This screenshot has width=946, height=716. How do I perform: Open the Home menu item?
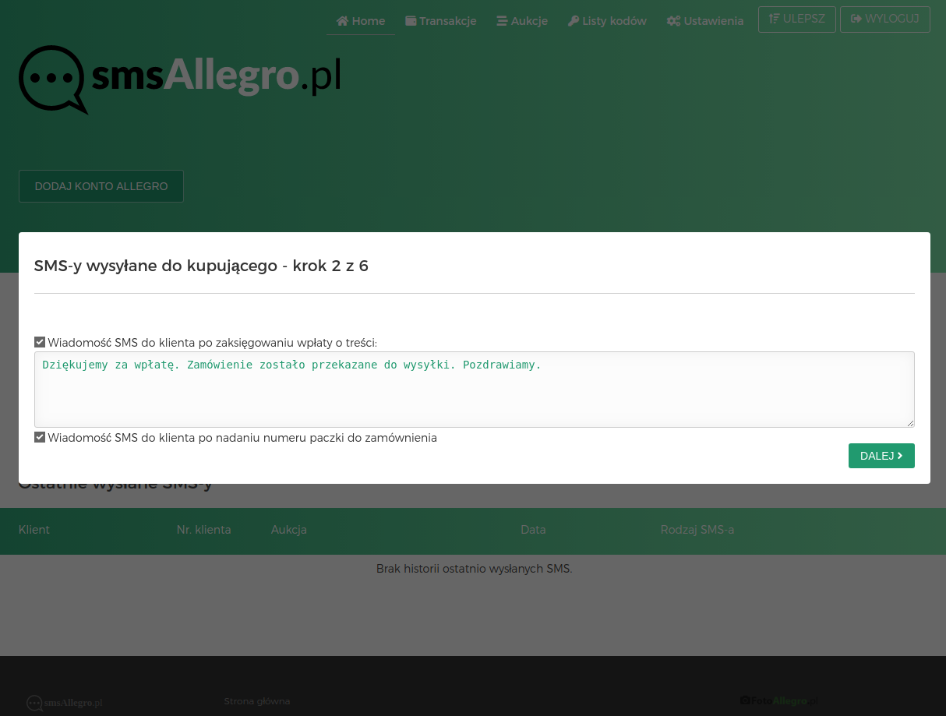(x=361, y=21)
